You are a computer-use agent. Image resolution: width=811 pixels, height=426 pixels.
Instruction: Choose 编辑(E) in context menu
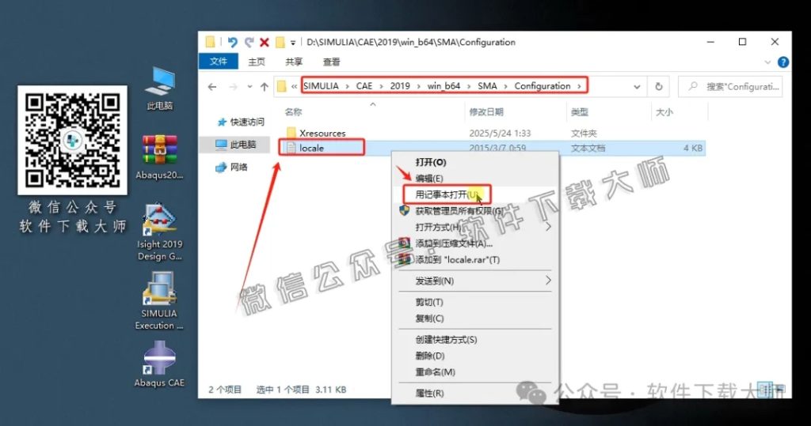click(x=475, y=178)
